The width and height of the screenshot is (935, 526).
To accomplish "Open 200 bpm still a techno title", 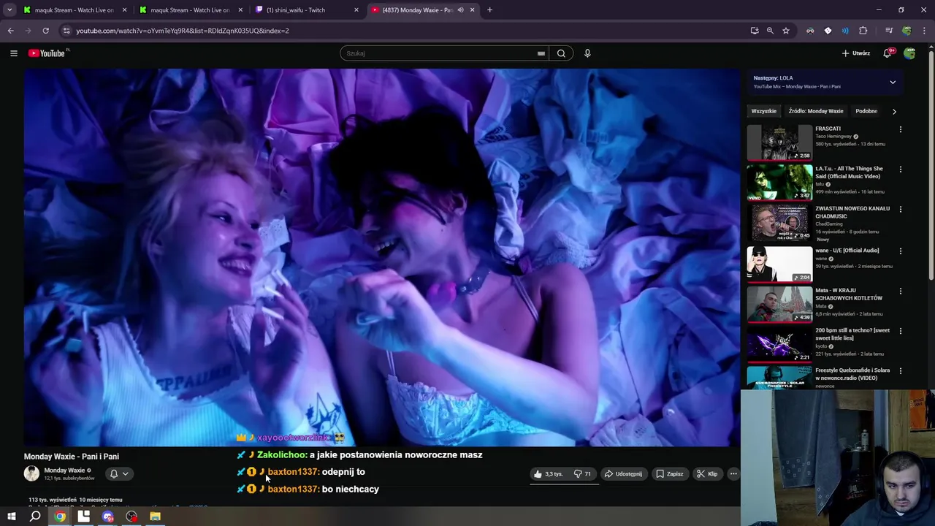I will pyautogui.click(x=852, y=334).
